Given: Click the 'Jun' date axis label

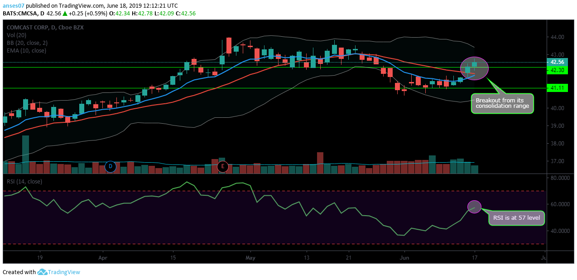Looking at the screenshot, I should tap(404, 258).
